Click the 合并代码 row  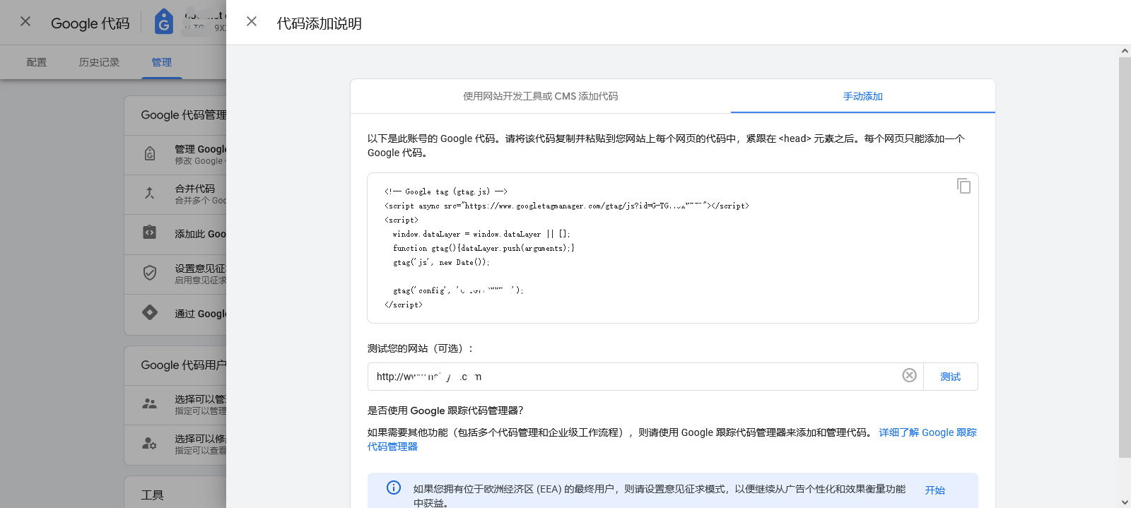click(x=175, y=194)
